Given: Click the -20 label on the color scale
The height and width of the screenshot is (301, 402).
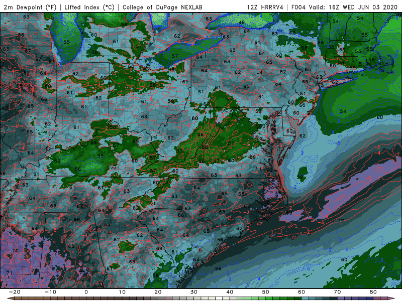Looking at the screenshot, I should [15, 292].
